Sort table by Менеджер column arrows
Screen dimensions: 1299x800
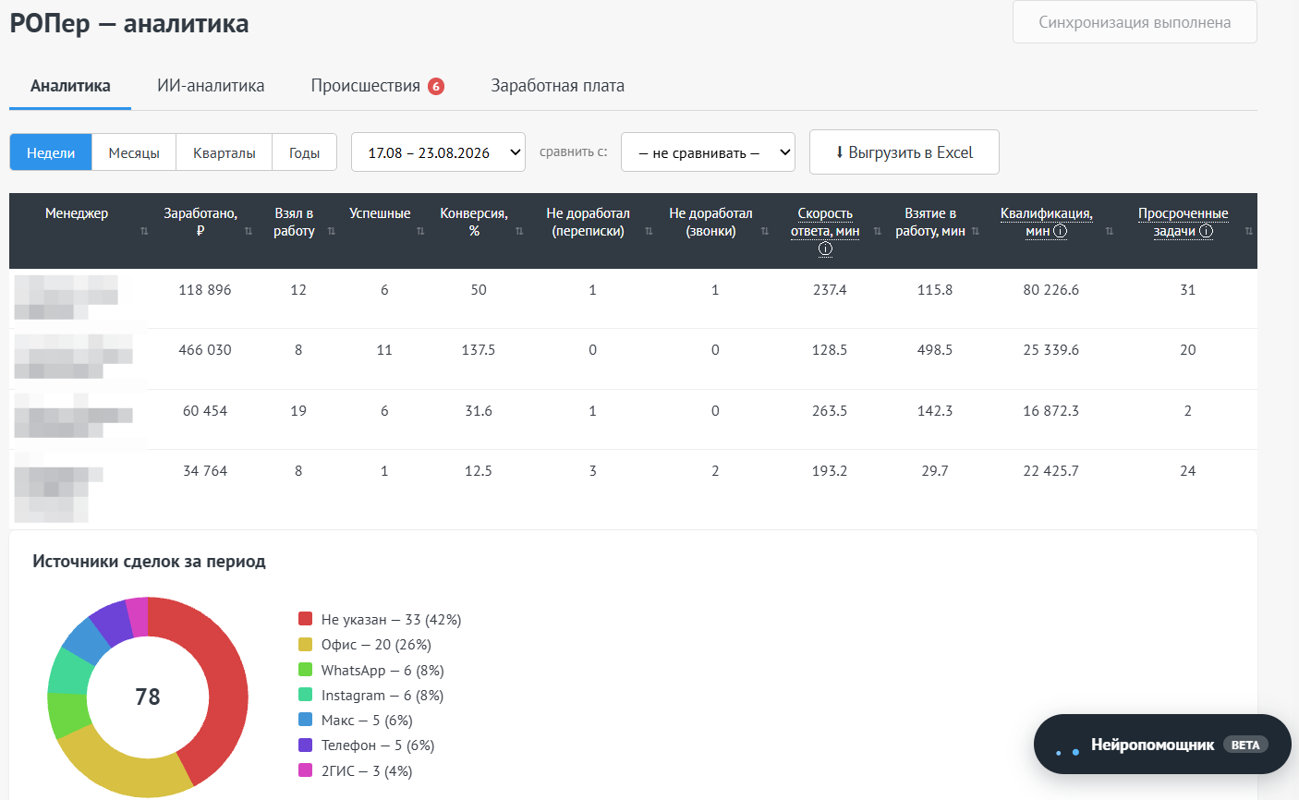click(144, 231)
